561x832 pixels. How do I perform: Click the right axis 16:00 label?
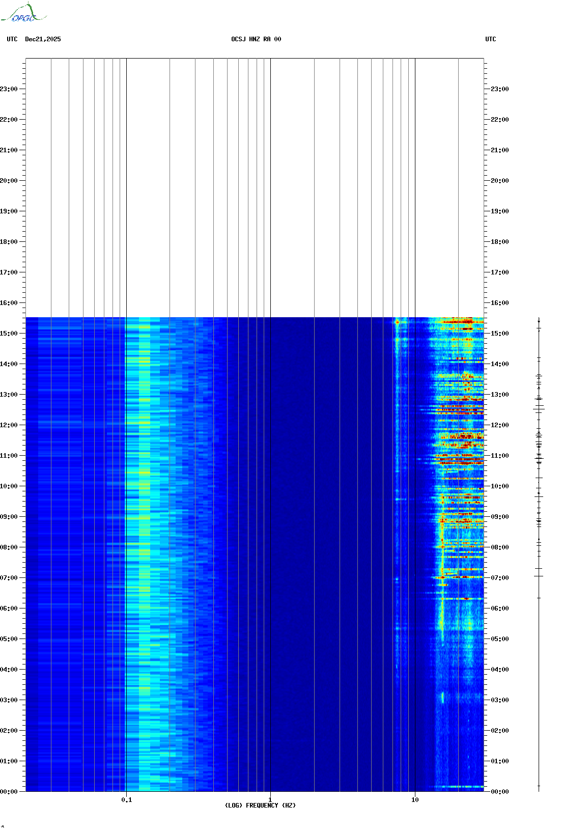click(x=500, y=303)
